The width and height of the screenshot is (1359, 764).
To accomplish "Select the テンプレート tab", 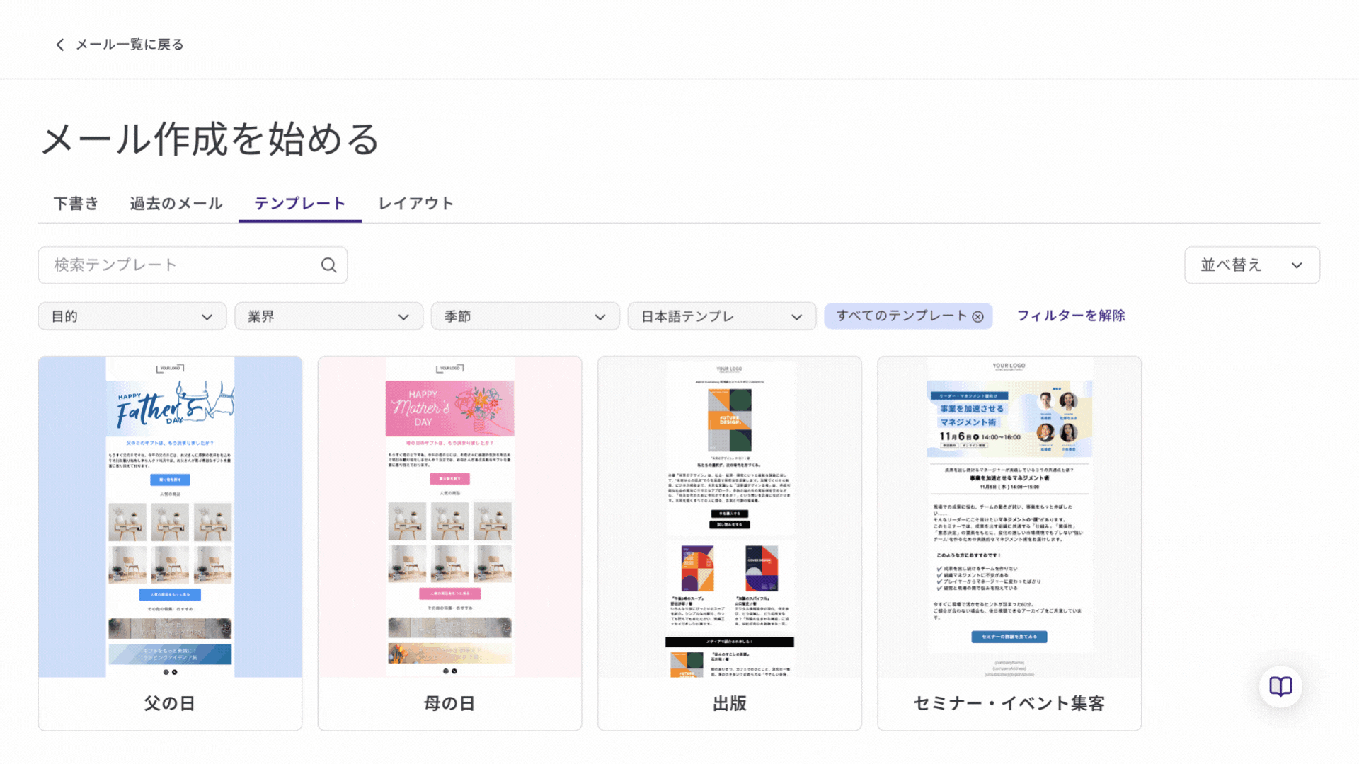I will point(300,204).
